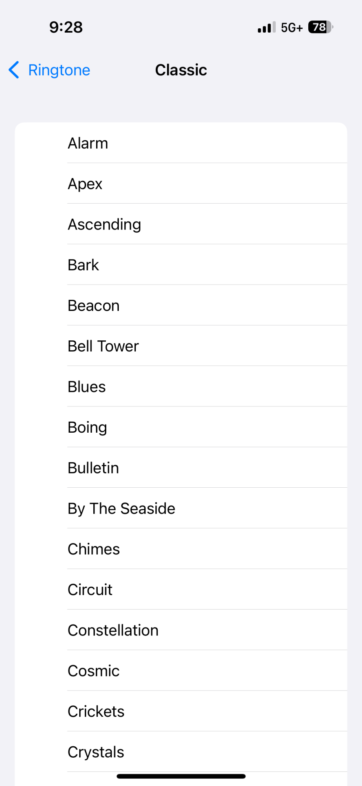
Task: Tap the home indicator bar
Action: pos(181,776)
